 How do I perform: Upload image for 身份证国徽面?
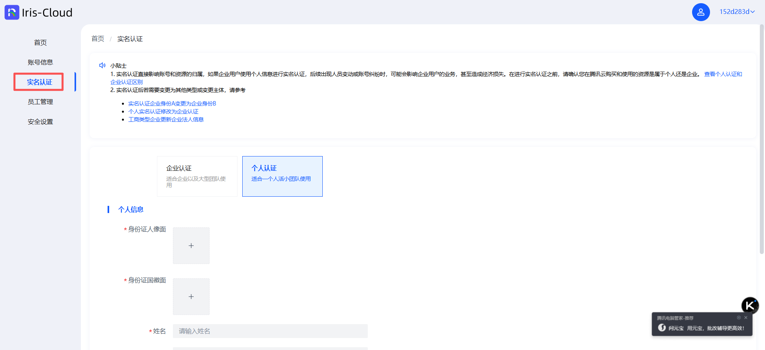tap(191, 297)
